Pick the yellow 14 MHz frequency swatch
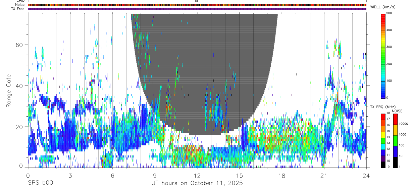This screenshot has height=190, width=412. (383, 135)
